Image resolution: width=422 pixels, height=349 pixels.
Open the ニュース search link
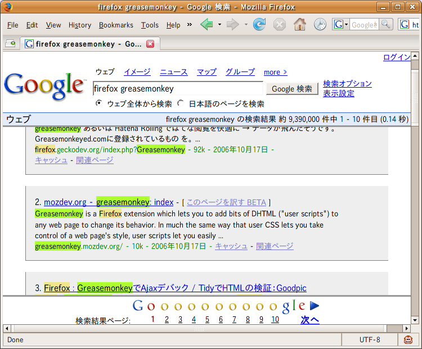[174, 72]
